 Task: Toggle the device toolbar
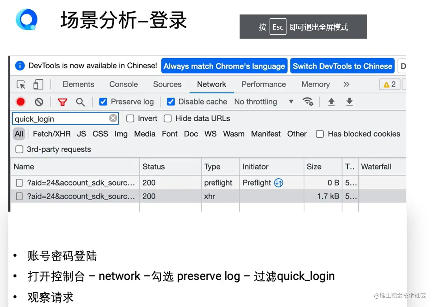point(38,84)
